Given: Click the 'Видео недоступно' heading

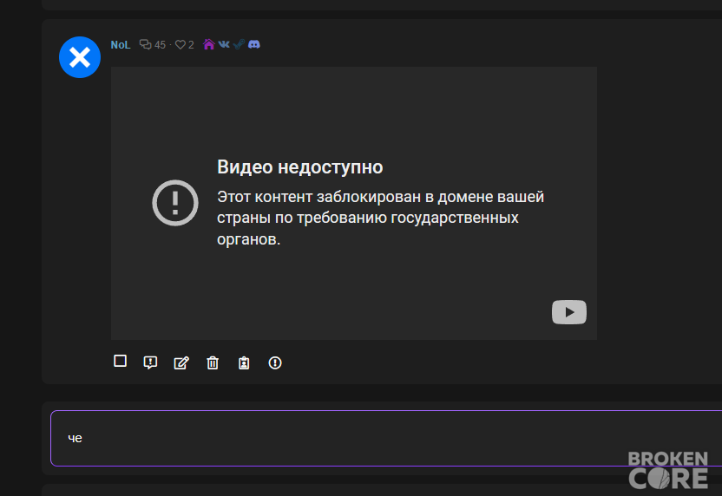Looking at the screenshot, I should tap(299, 167).
